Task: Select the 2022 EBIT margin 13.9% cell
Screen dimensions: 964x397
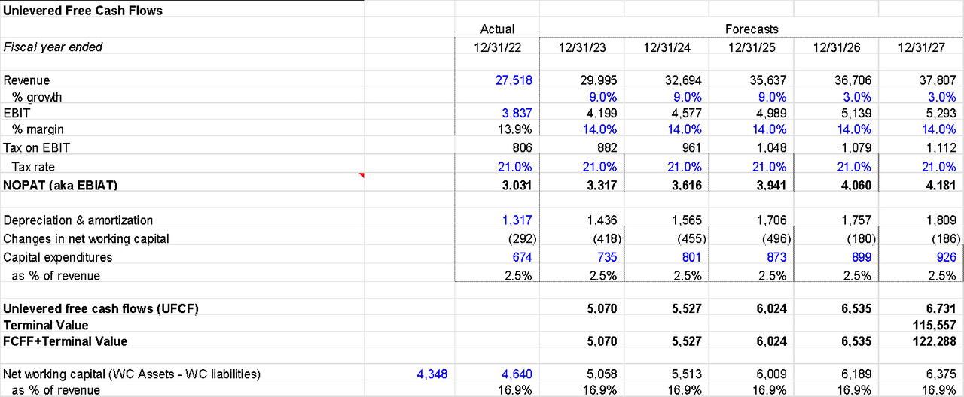Action: tap(517, 129)
